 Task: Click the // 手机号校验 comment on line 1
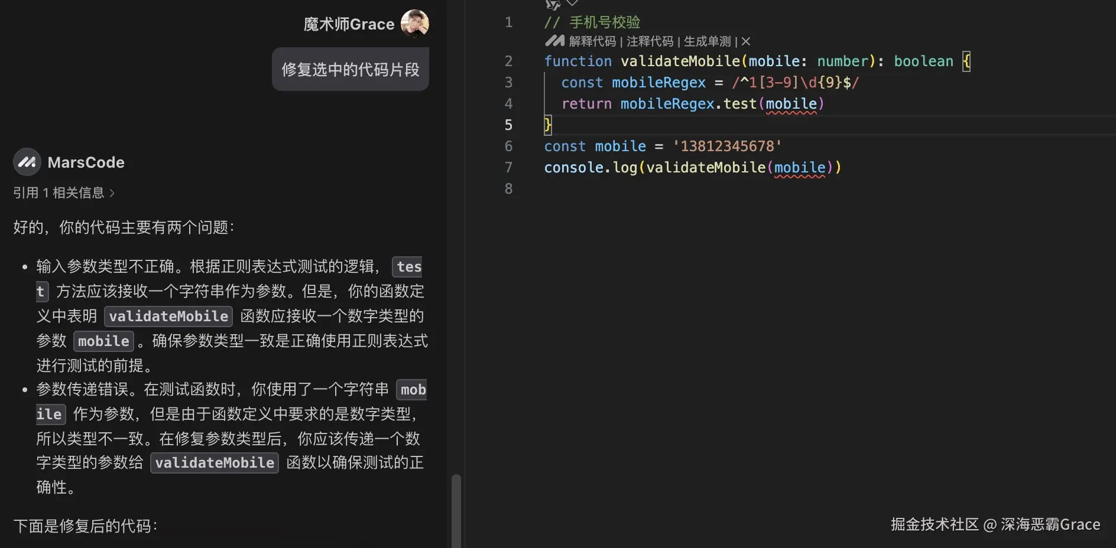[592, 22]
